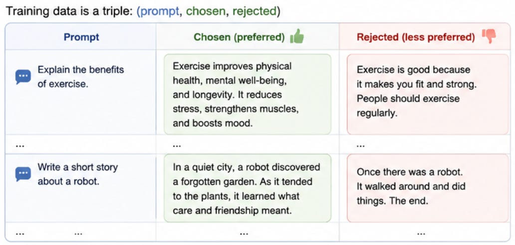Click the green "rejected" word in title
Viewport: 515px width, 245px height.
[x=255, y=11]
